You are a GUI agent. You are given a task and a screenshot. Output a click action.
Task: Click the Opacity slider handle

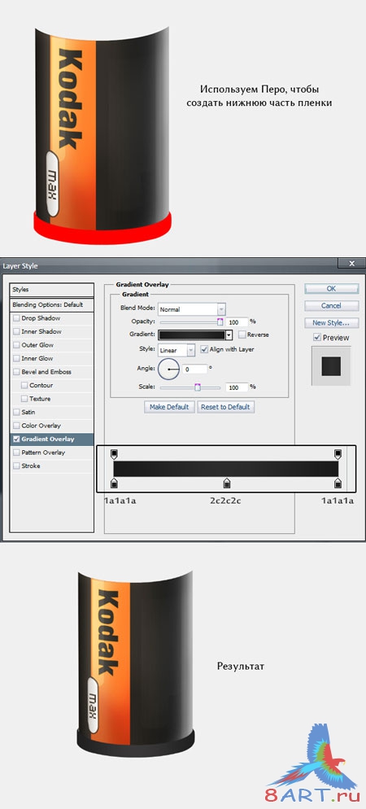(220, 322)
